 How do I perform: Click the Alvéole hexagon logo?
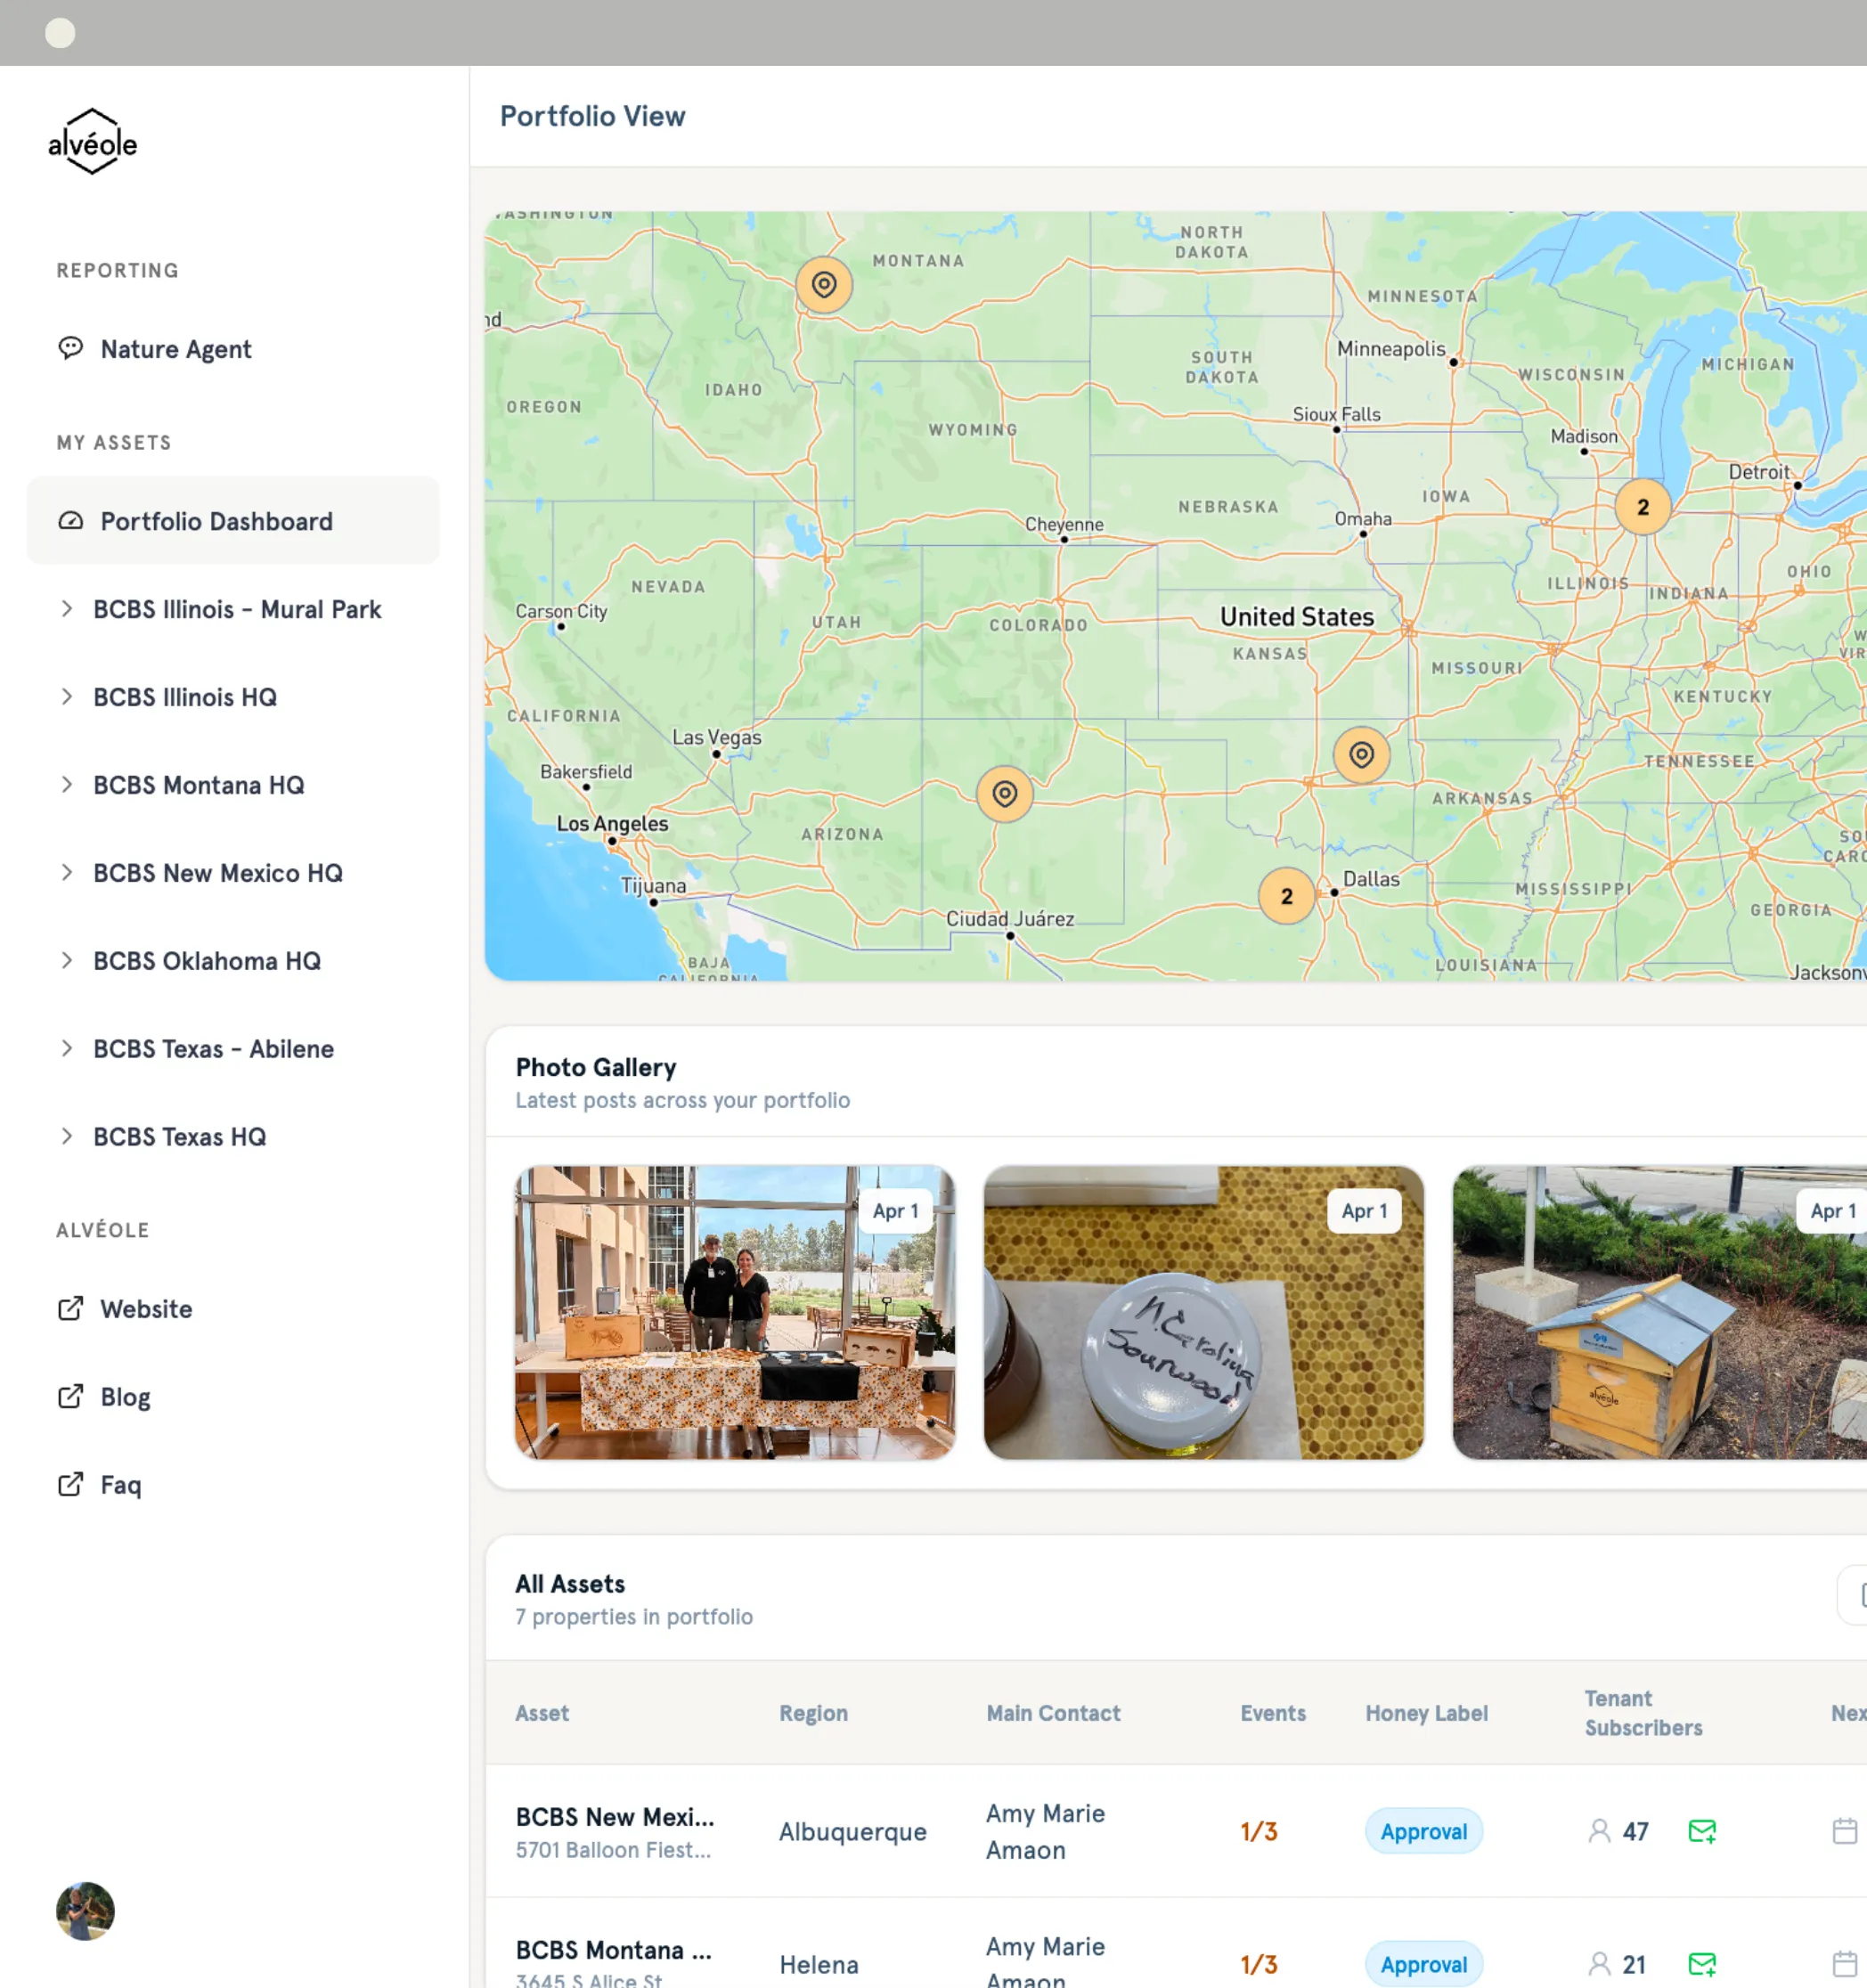(x=92, y=142)
